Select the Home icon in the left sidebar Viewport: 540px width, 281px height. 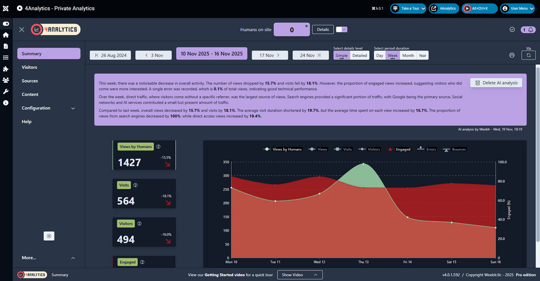6,35
